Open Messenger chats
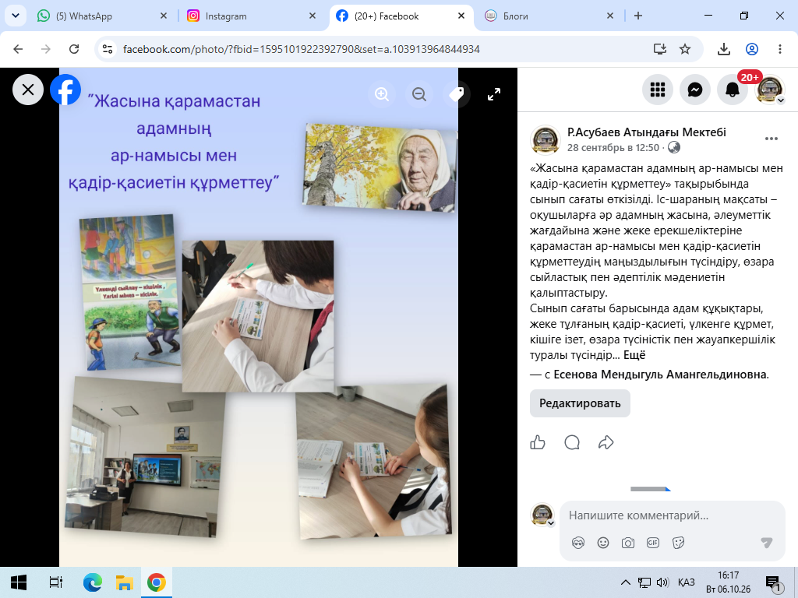This screenshot has height=598, width=798. (x=695, y=90)
